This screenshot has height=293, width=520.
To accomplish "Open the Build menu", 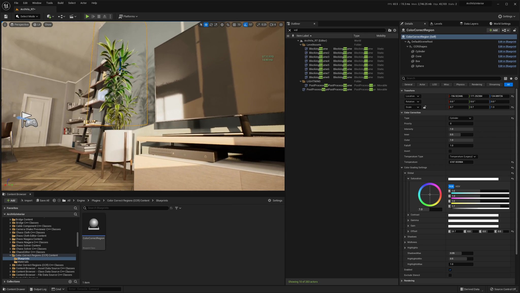I will click(x=60, y=3).
